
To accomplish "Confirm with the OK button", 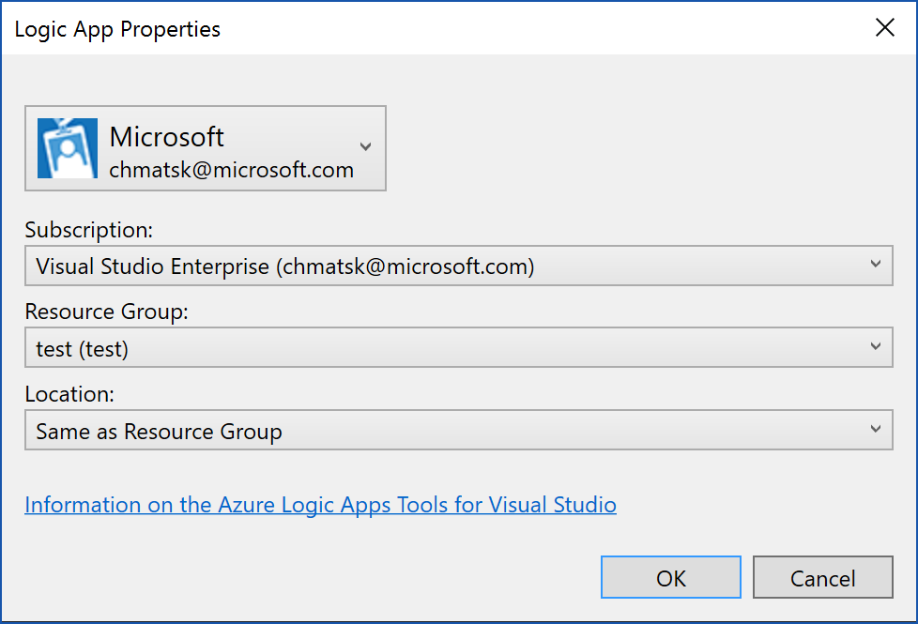I will [671, 577].
